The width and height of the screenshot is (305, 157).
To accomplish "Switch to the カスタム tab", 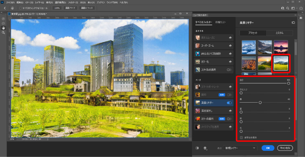I will [x=279, y=33].
